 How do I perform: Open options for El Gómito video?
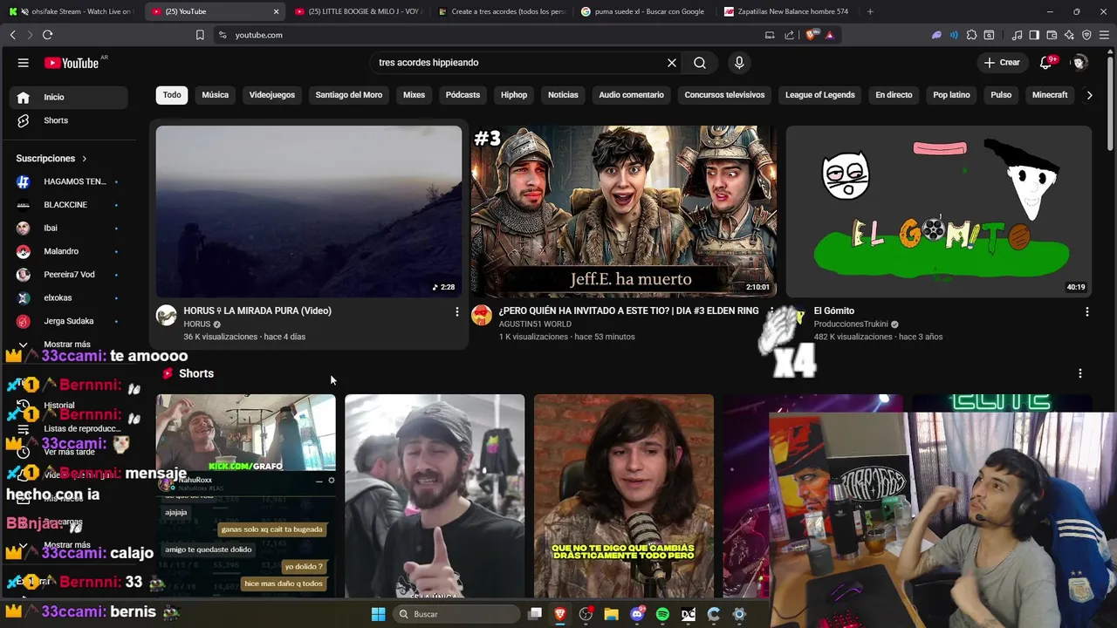pyautogui.click(x=1086, y=311)
